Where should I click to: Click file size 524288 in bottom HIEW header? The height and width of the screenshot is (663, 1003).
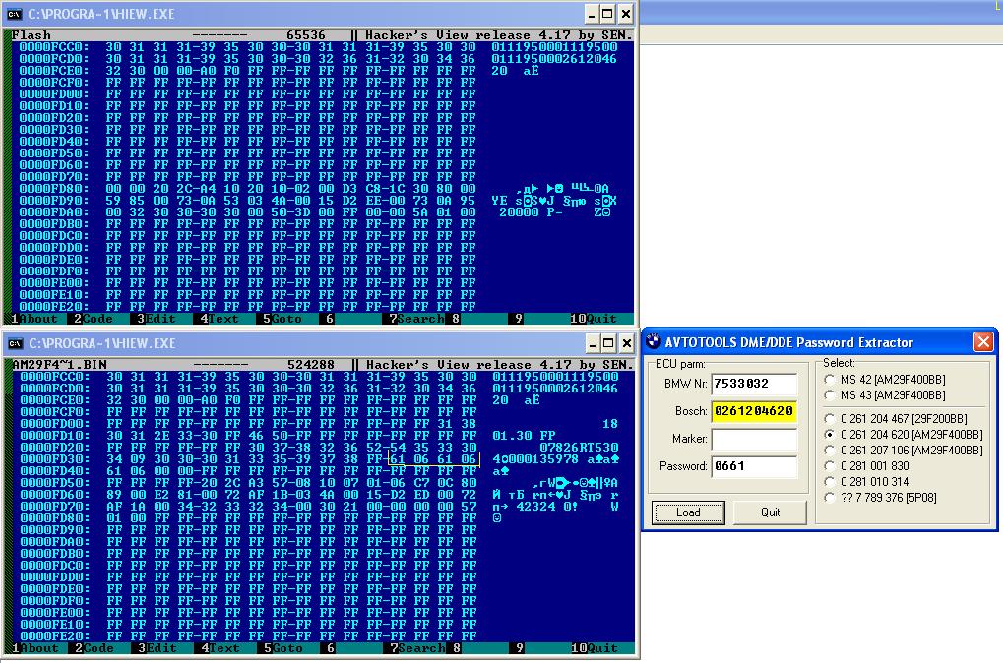(311, 365)
